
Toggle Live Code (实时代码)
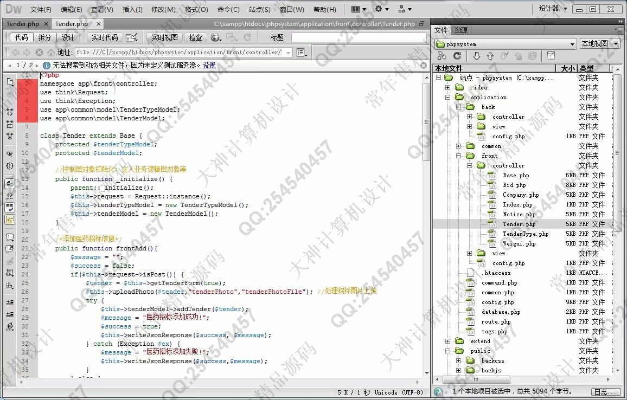click(x=105, y=37)
